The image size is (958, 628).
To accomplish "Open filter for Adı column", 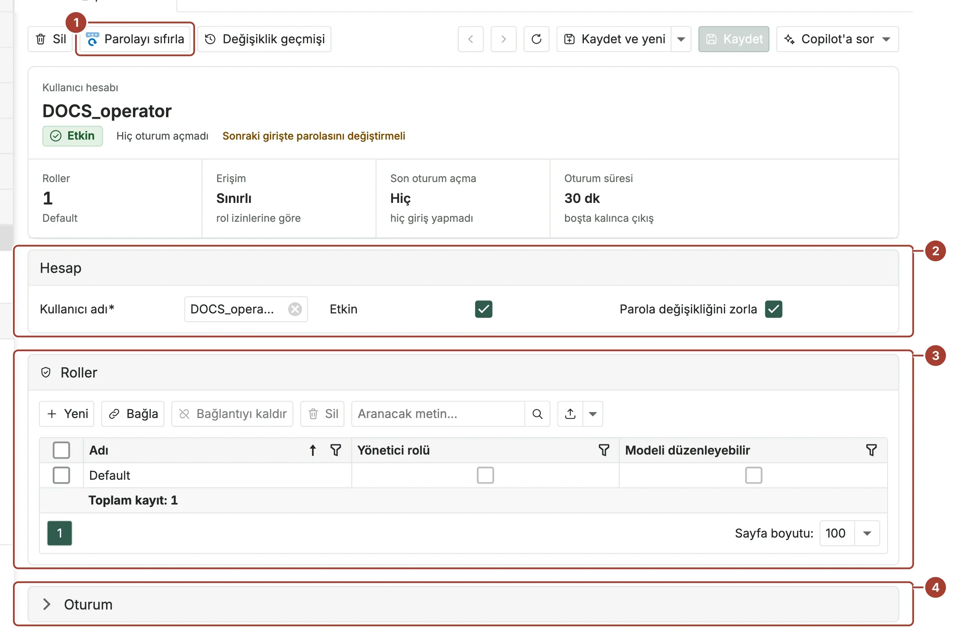I will (336, 451).
